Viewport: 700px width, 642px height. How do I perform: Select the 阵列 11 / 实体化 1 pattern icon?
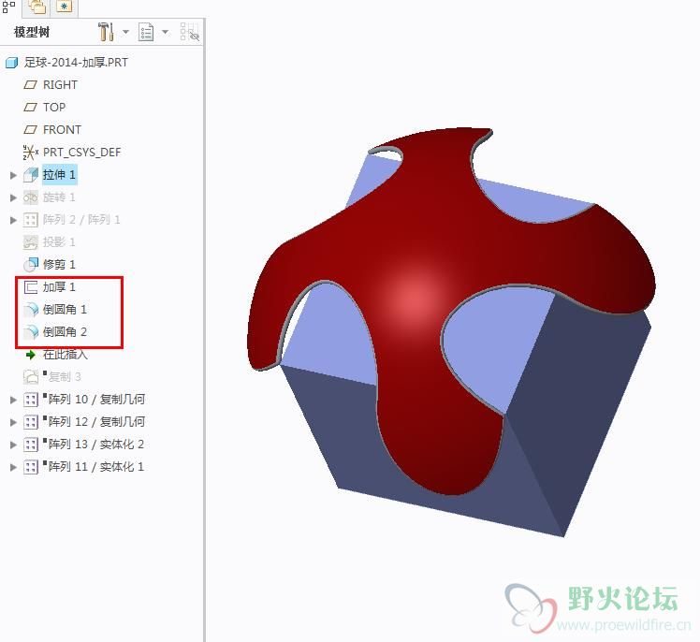tap(30, 467)
